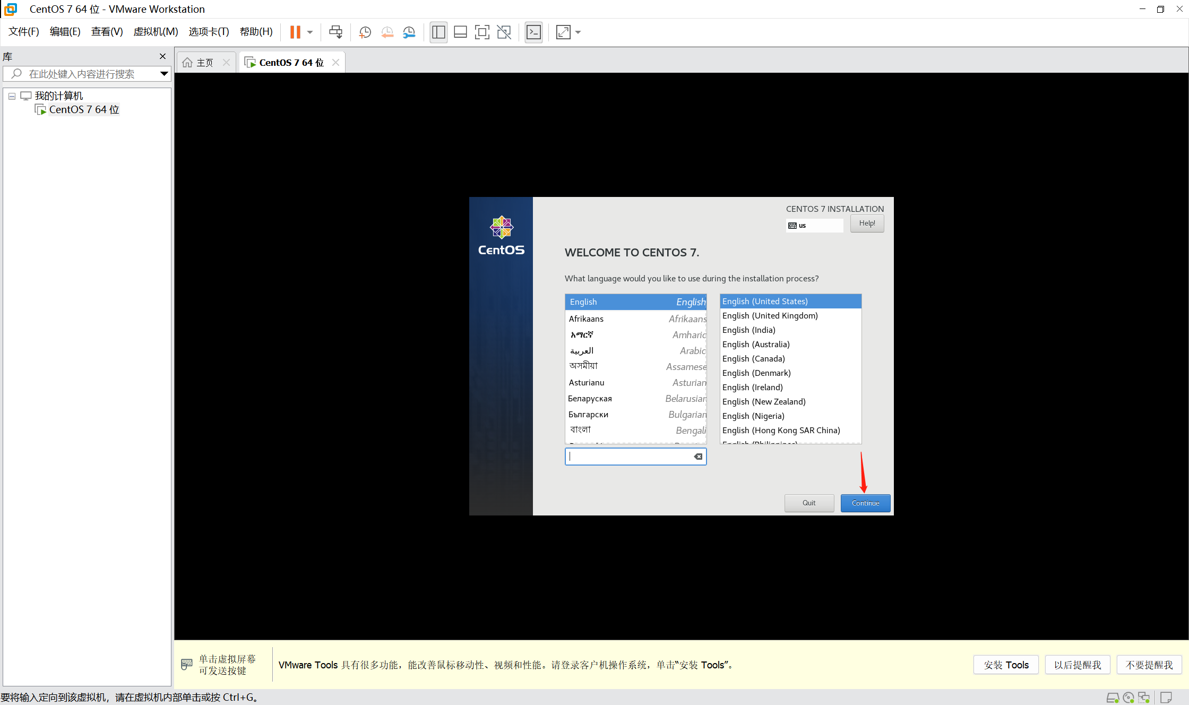
Task: Click the network adapter status icon
Action: point(1143,697)
